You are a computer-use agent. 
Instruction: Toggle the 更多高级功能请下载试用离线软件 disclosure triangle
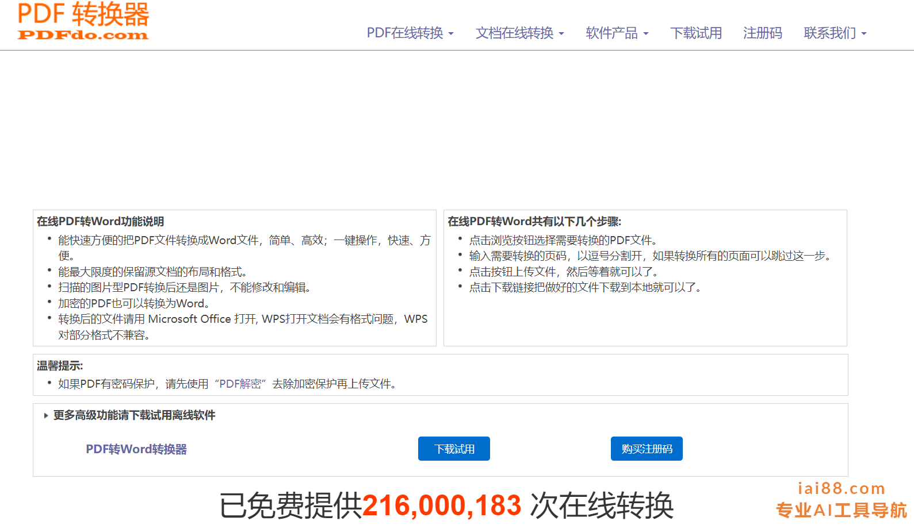pyautogui.click(x=46, y=415)
